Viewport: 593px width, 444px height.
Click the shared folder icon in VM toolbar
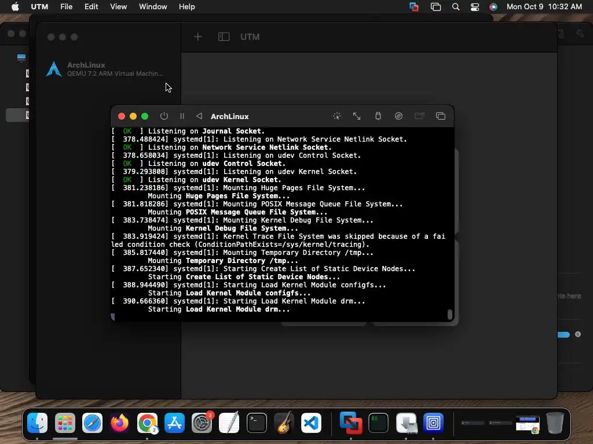[x=419, y=116]
